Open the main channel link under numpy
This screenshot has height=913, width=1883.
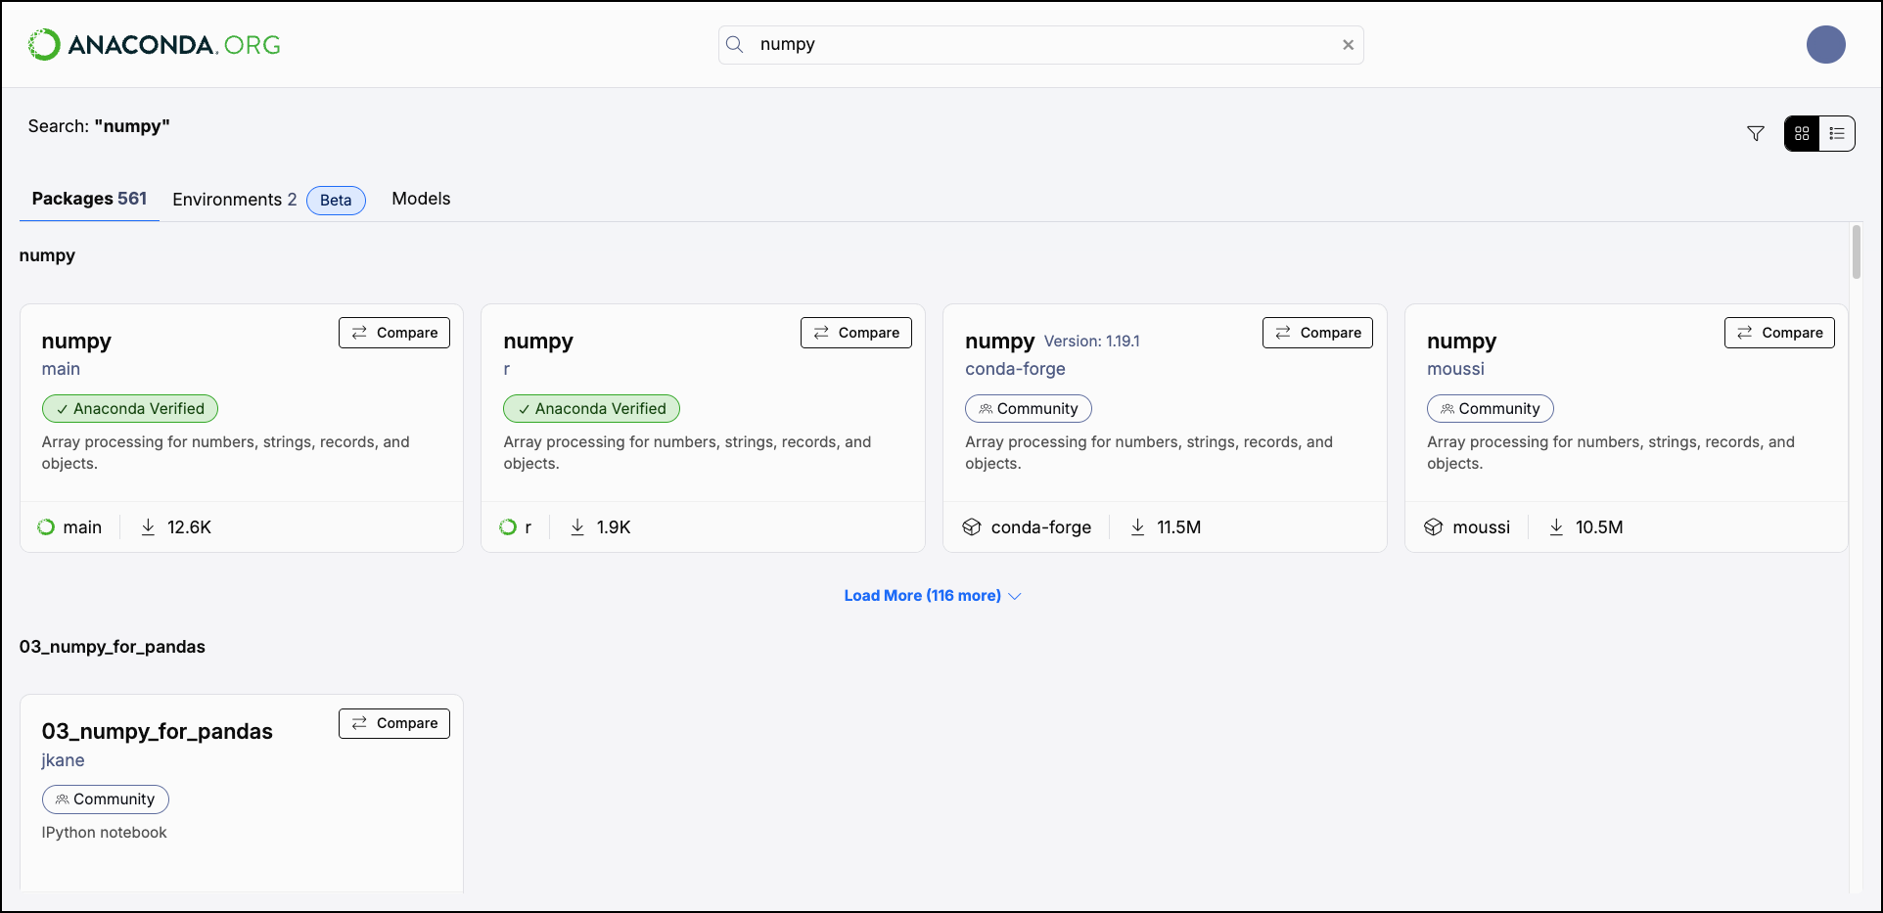coord(61,369)
